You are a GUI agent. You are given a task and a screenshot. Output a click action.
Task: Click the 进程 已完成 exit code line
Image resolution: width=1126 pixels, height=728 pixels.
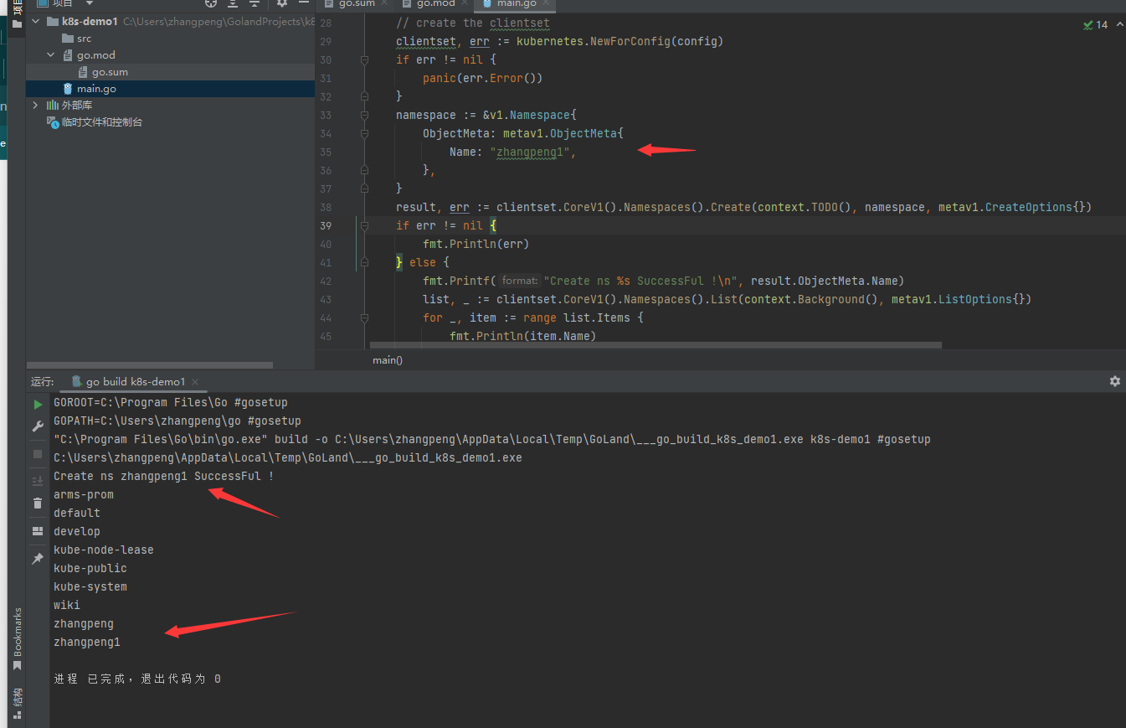tap(137, 679)
